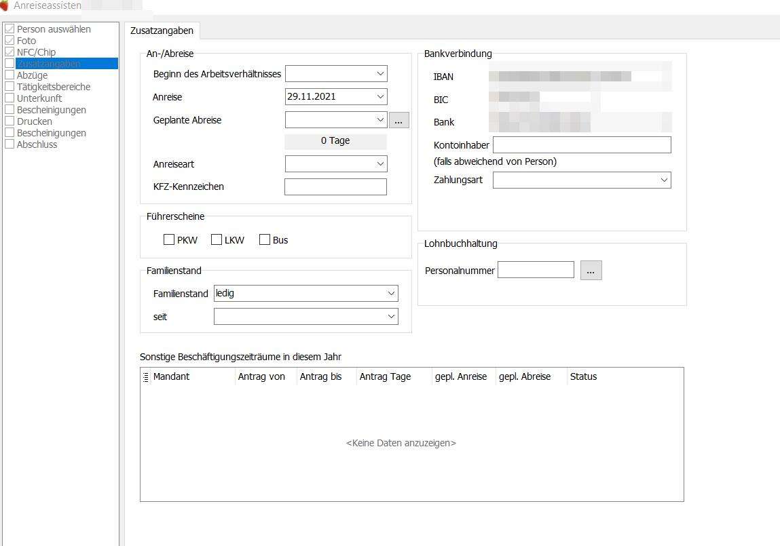Click the ellipsis button next to Personalnummer
Viewport: 780px width, 546px height.
(x=591, y=270)
